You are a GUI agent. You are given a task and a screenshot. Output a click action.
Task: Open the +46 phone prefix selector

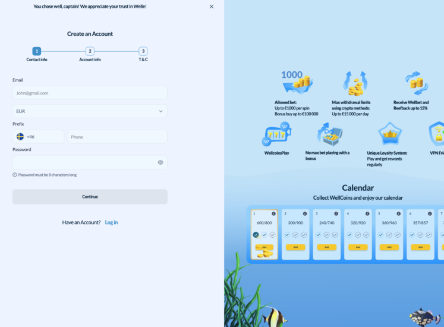(38, 137)
